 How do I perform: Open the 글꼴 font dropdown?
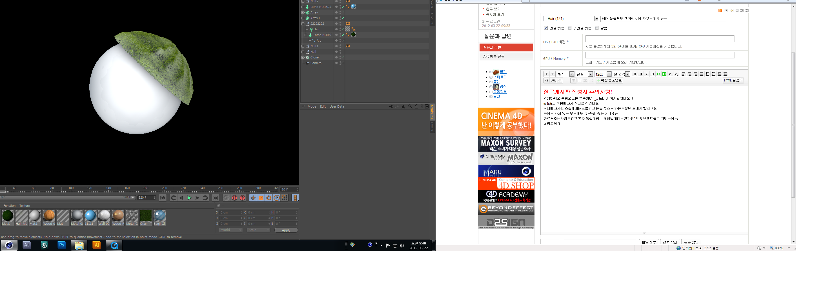[584, 74]
